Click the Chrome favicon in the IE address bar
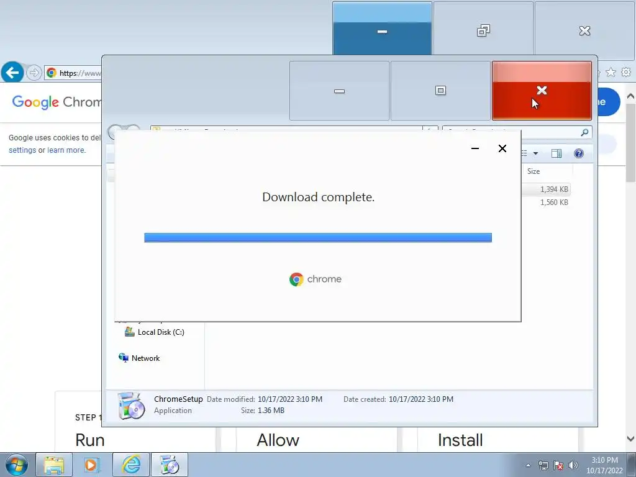636x477 pixels. click(x=52, y=73)
